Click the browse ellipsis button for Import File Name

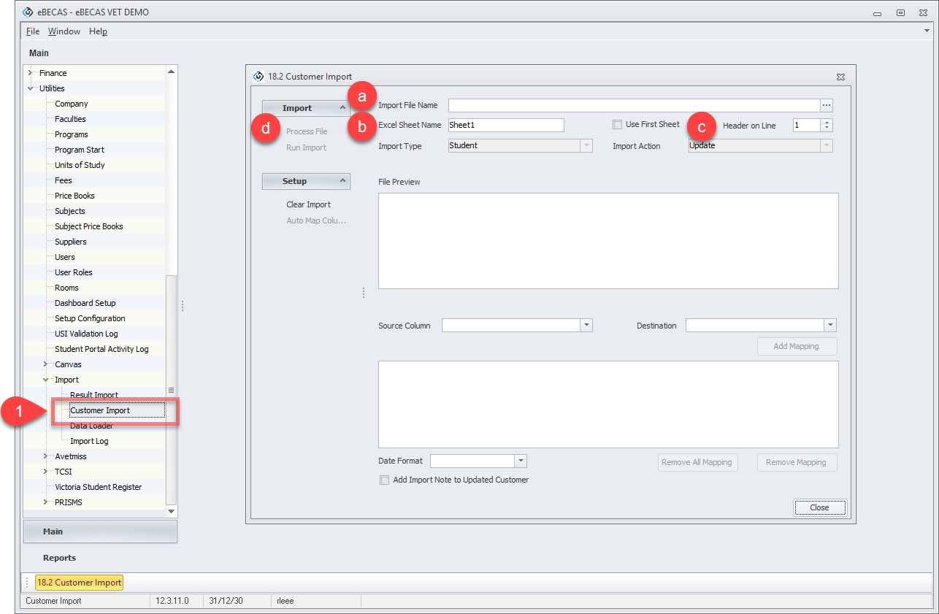tap(827, 105)
